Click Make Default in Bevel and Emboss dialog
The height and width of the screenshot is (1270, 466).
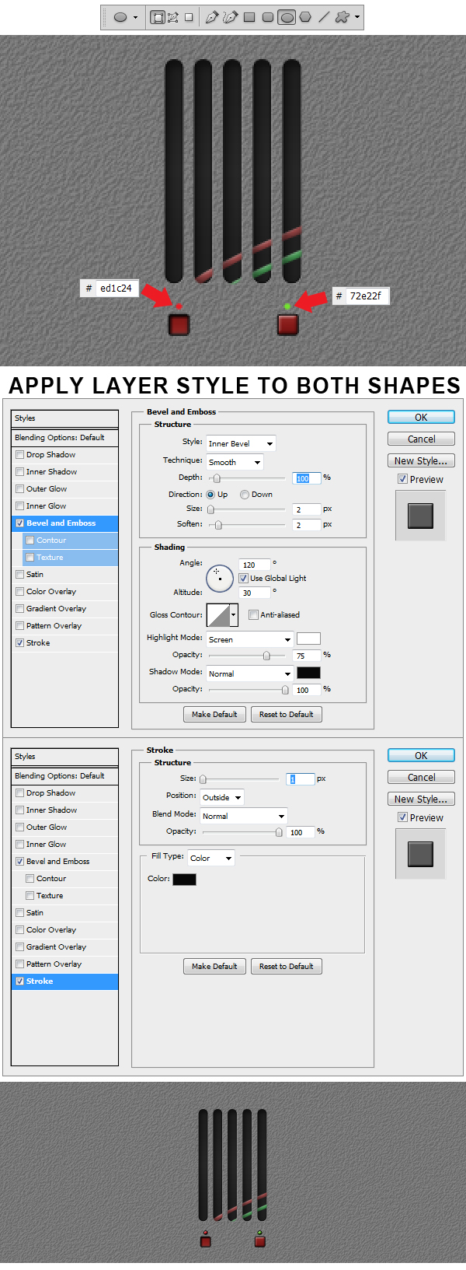(x=214, y=714)
